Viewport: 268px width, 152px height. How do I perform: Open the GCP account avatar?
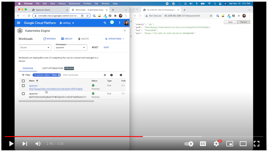click(126, 23)
